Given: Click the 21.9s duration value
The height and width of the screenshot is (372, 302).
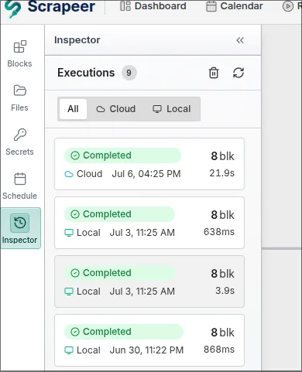Looking at the screenshot, I should tap(222, 173).
